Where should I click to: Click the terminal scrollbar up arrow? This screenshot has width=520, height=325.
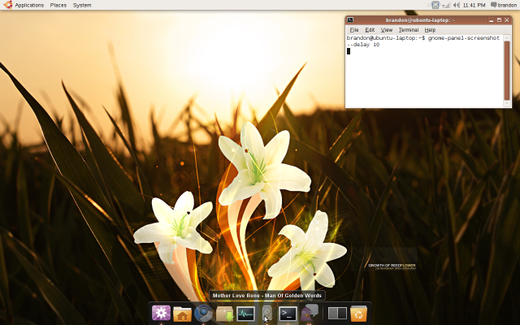[x=507, y=38]
